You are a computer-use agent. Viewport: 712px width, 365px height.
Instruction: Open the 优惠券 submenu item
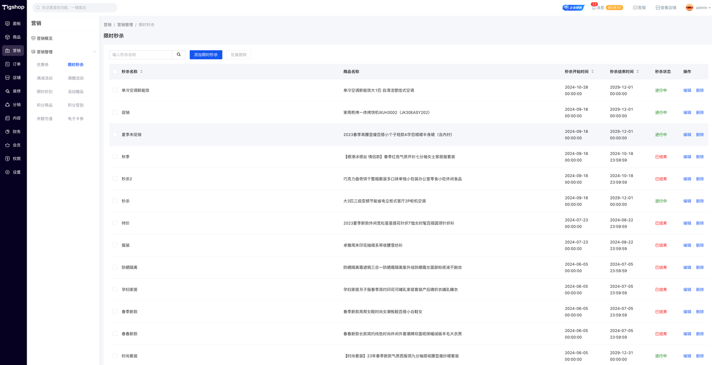coord(43,65)
